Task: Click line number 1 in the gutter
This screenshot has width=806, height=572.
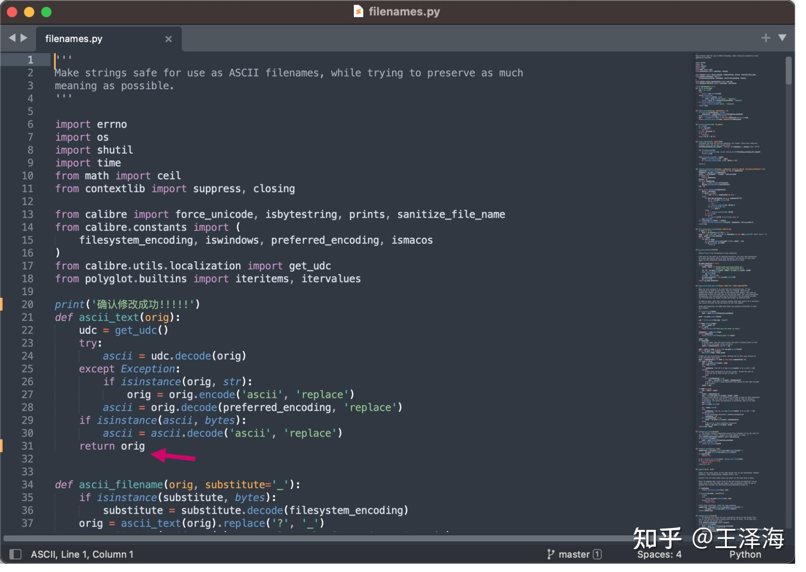Action: coord(30,60)
